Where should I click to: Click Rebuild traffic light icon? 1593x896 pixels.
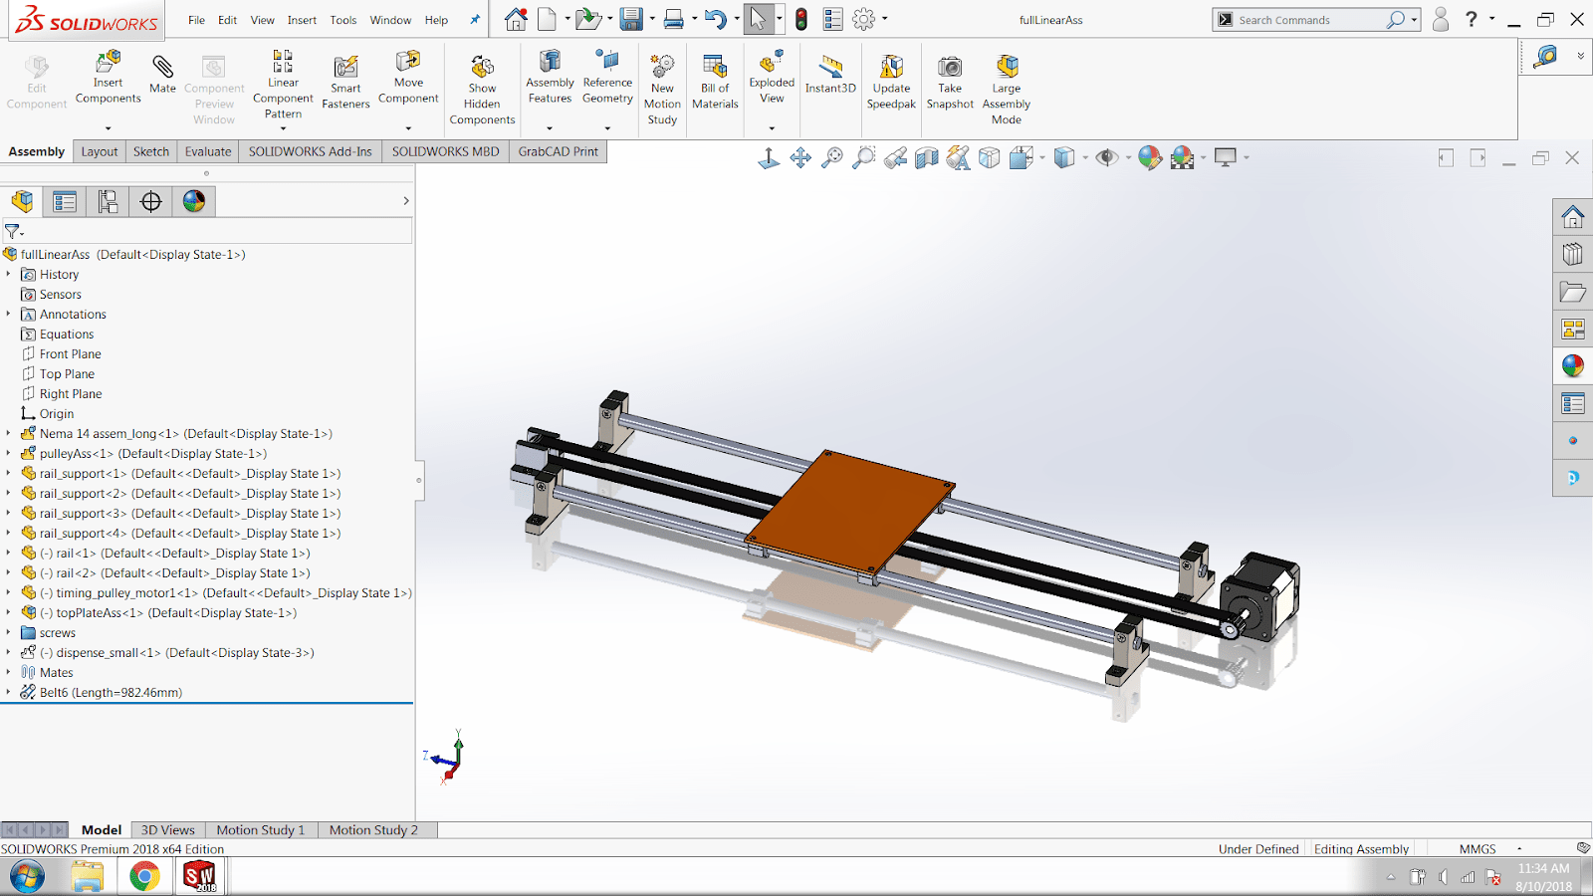[801, 19]
